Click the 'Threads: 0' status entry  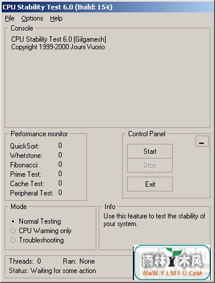click(x=25, y=261)
